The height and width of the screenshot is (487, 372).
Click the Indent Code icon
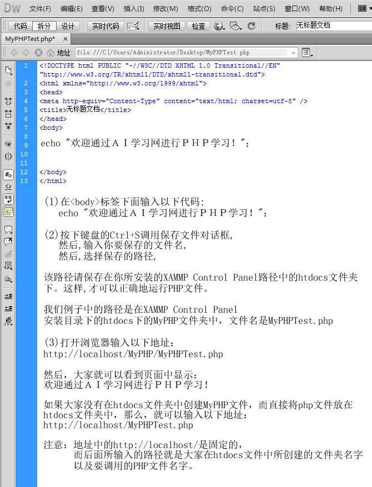[x=8, y=296]
